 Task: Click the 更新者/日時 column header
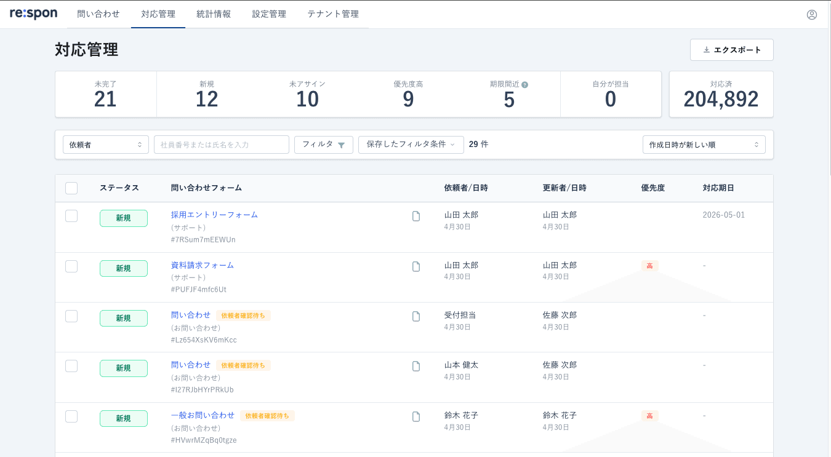coord(564,188)
